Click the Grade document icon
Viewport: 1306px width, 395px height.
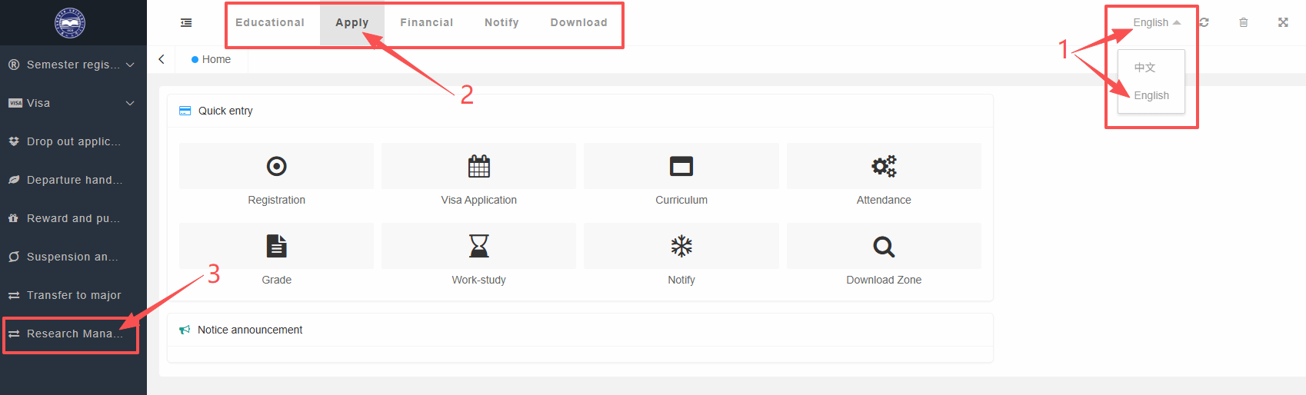276,246
